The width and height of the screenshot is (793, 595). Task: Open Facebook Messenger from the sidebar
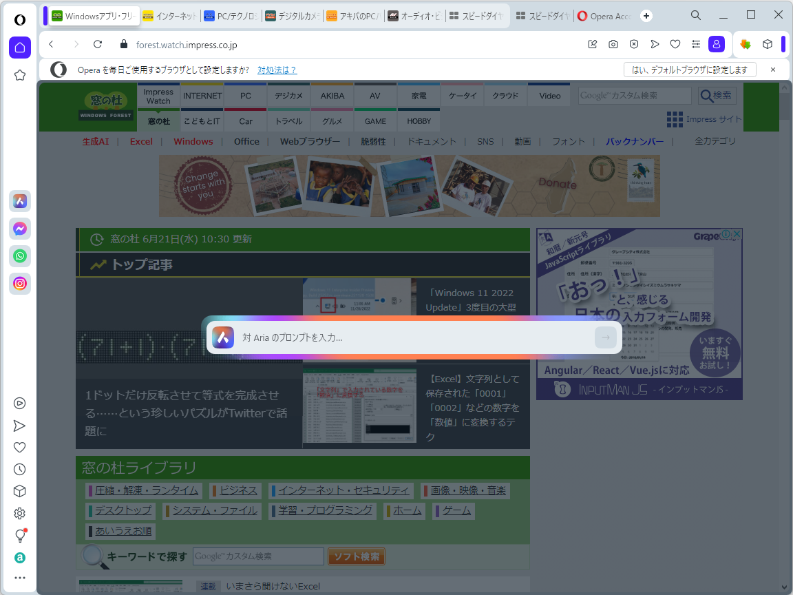(20, 228)
